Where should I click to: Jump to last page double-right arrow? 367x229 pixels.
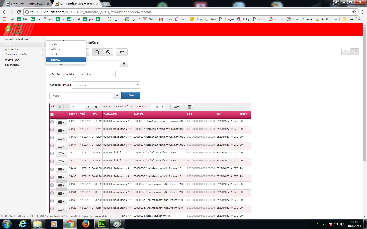pos(96,107)
